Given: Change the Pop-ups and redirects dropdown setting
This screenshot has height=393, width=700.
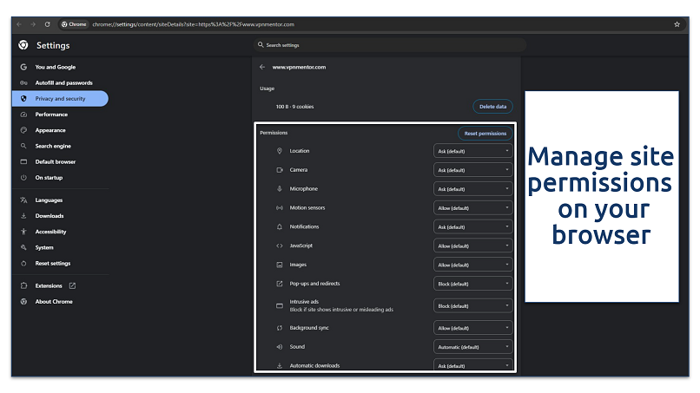Looking at the screenshot, I should point(472,284).
